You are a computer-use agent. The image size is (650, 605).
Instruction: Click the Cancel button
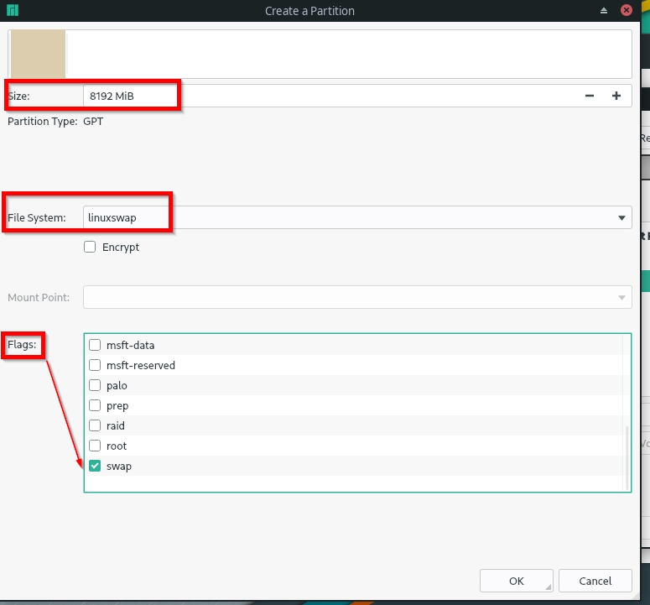pos(595,581)
